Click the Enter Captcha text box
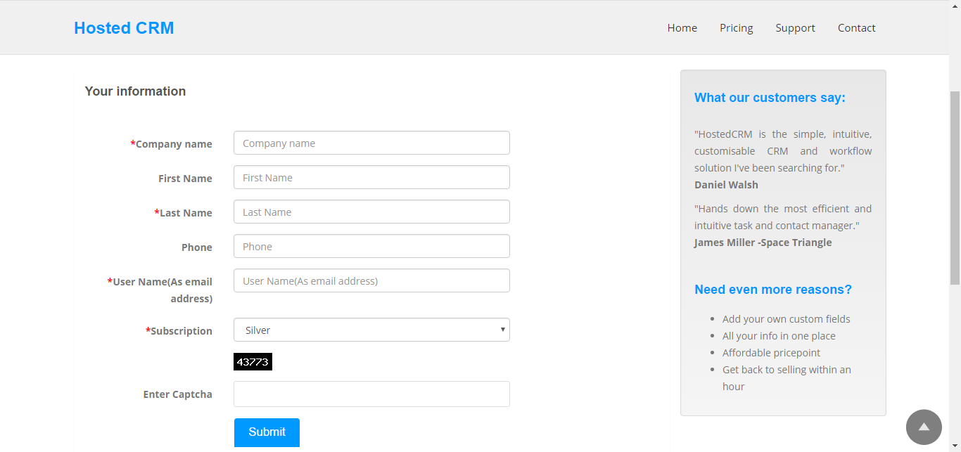The width and height of the screenshot is (961, 452). pyautogui.click(x=371, y=394)
